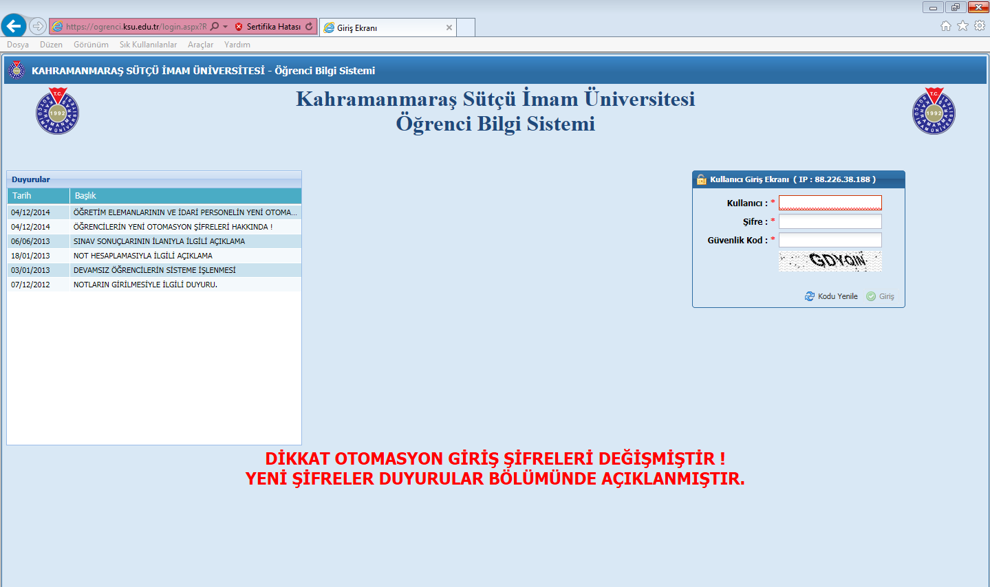Click the browser home icon
990x587 pixels.
[x=946, y=25]
